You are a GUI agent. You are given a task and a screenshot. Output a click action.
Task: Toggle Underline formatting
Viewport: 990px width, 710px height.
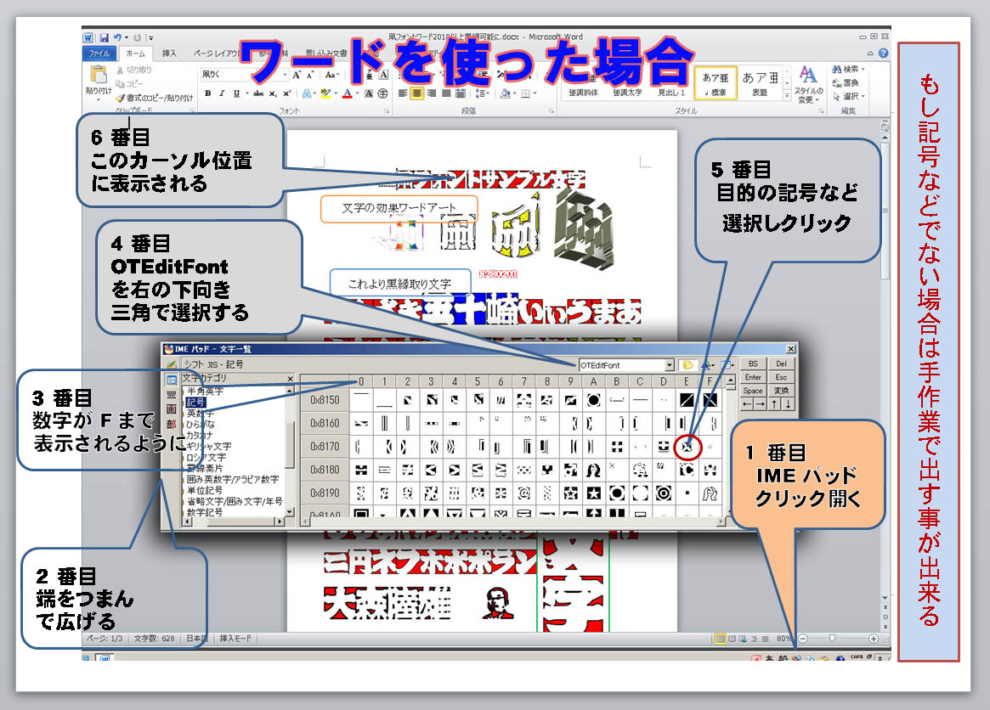tap(236, 93)
